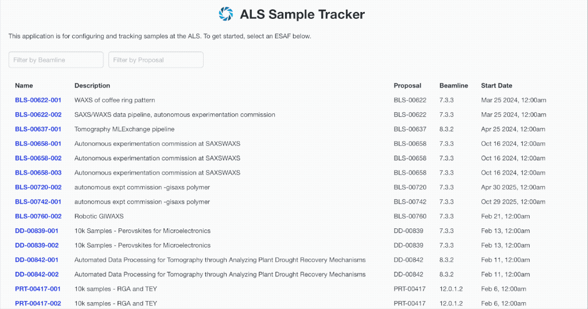Open ESAF DD-00839-002
The image size is (588, 309).
[37, 245]
